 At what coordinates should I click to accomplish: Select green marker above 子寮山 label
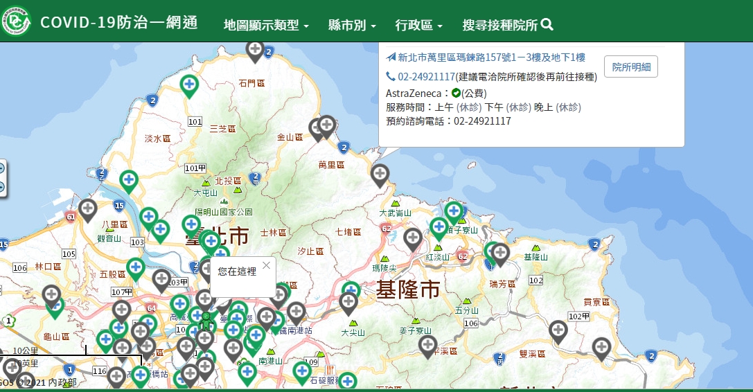coord(454,213)
